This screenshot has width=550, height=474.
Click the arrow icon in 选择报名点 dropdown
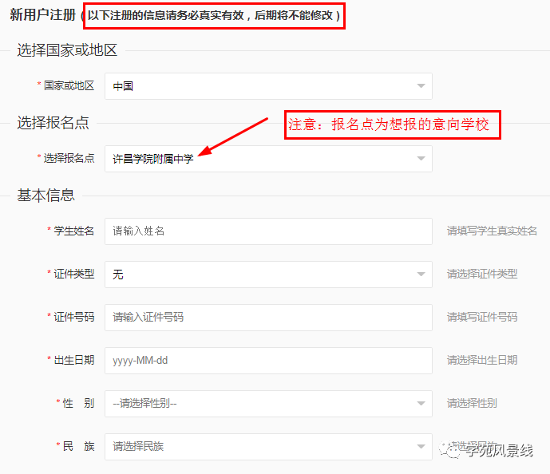click(x=421, y=159)
